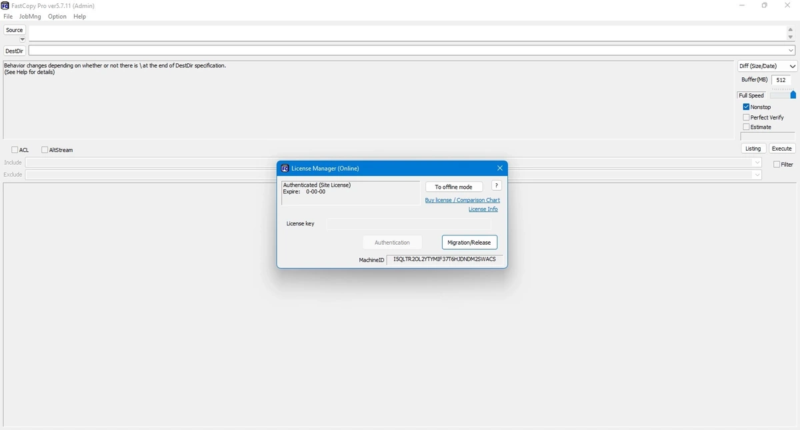Open the Diff (Size/Date) mode dropdown

coord(767,66)
